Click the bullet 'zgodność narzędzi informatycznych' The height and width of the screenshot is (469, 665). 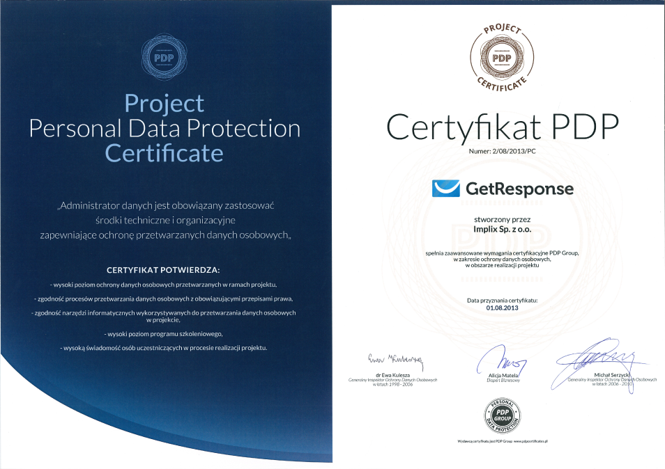point(164,316)
